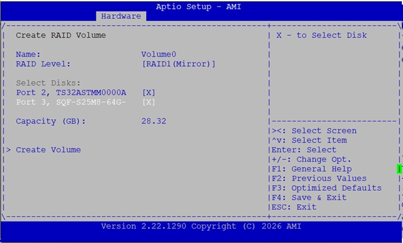Click the Capacity value 28.32
This screenshot has height=243, width=403.
[x=154, y=121]
